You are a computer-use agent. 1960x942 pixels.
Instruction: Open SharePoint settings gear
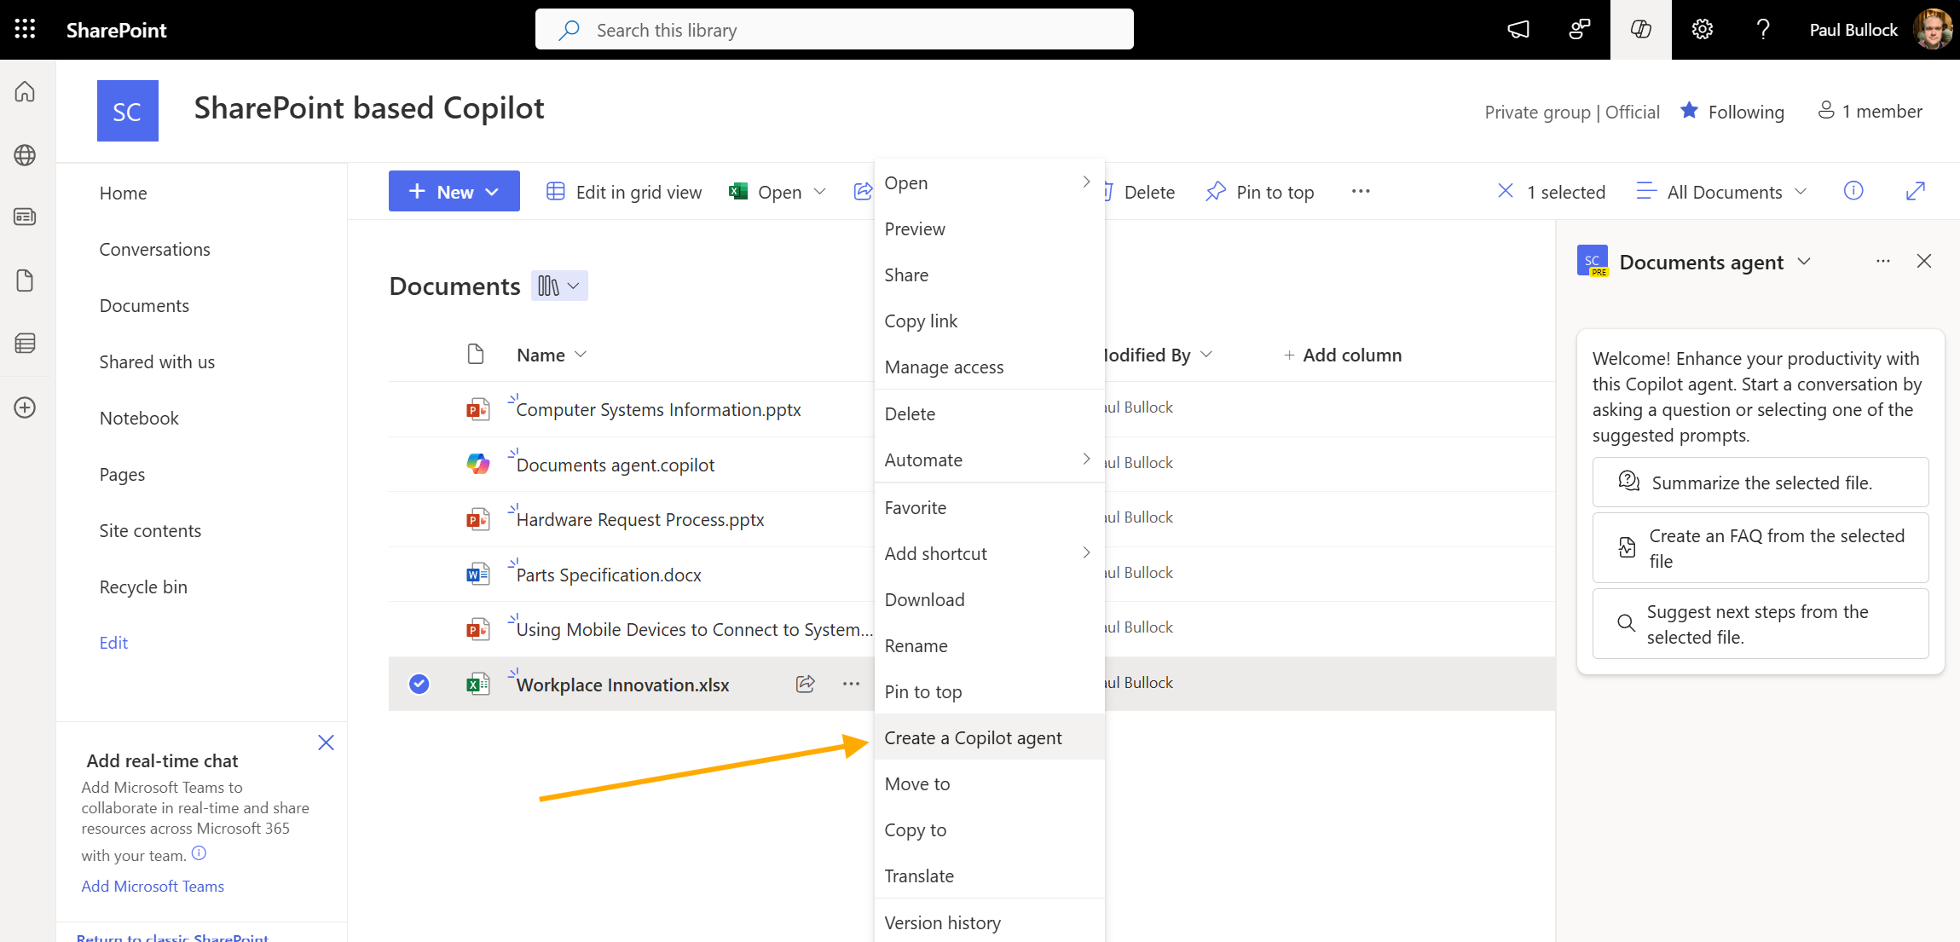pos(1702,29)
